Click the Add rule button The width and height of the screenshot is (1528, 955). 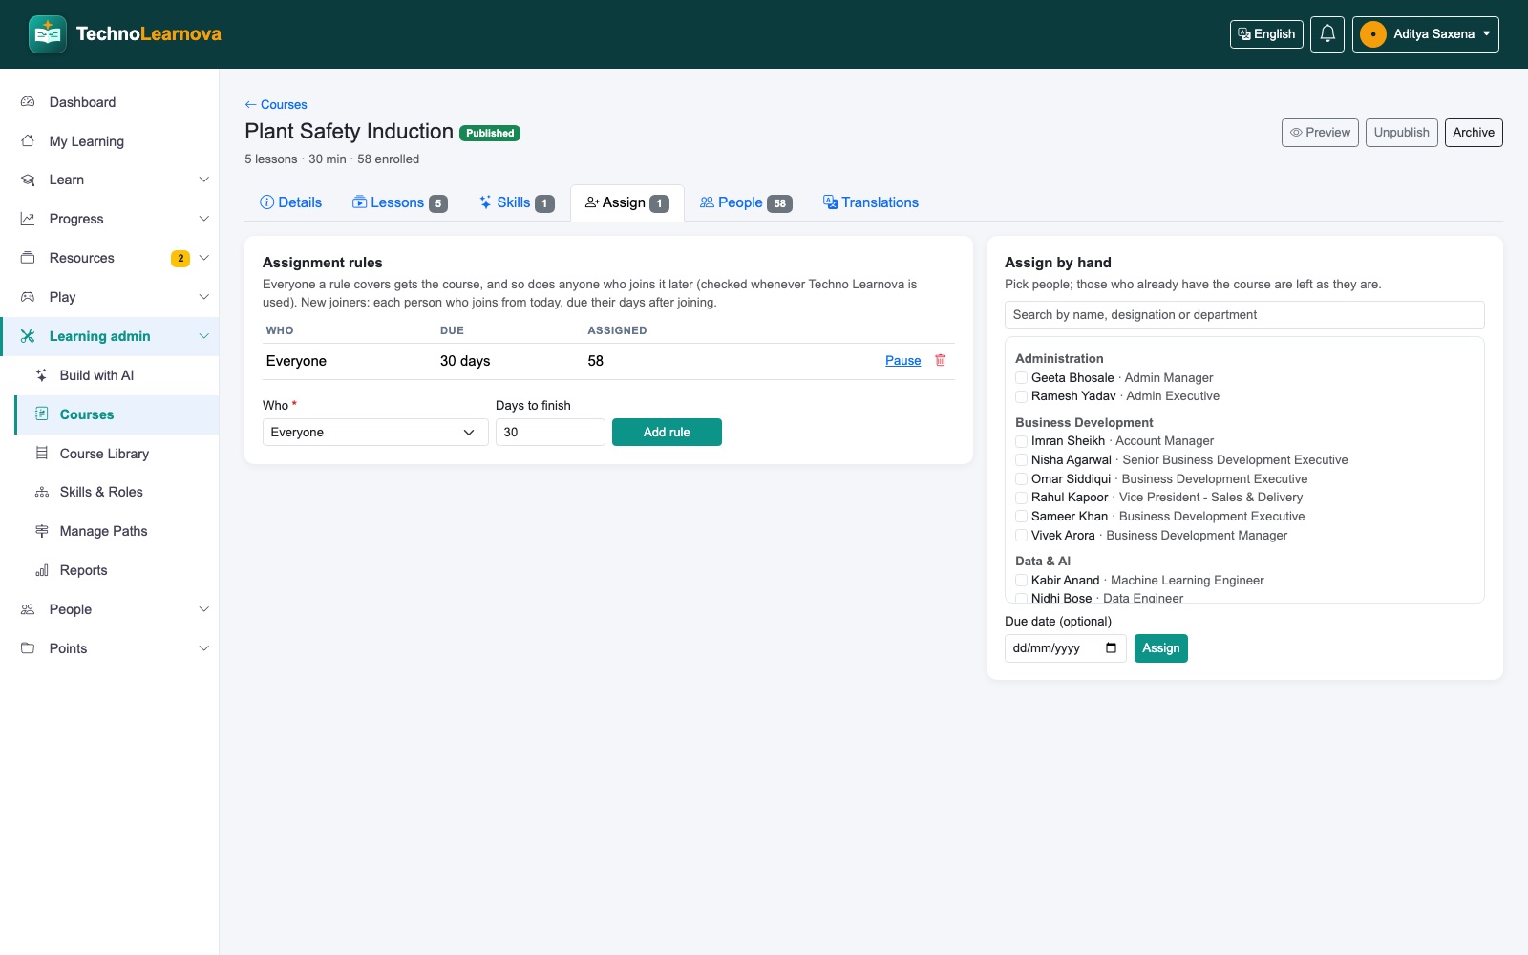[x=667, y=433]
